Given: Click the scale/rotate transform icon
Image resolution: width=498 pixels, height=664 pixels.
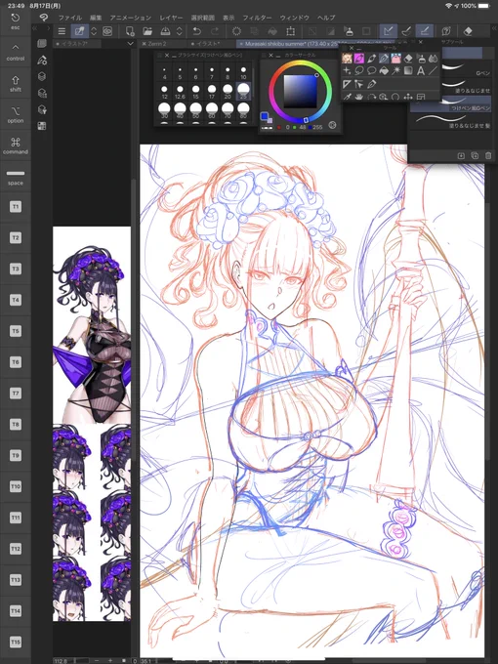Looking at the screenshot, I should click(291, 31).
